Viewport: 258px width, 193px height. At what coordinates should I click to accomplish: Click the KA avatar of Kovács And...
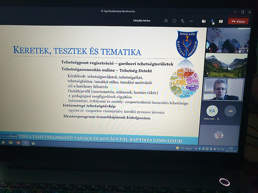click(x=212, y=111)
